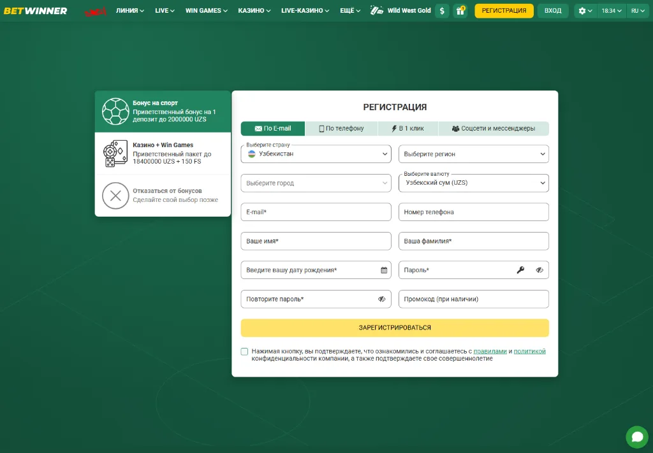The height and width of the screenshot is (453, 653).
Task: Select the Казино + Win Games bonus
Action: (x=163, y=154)
